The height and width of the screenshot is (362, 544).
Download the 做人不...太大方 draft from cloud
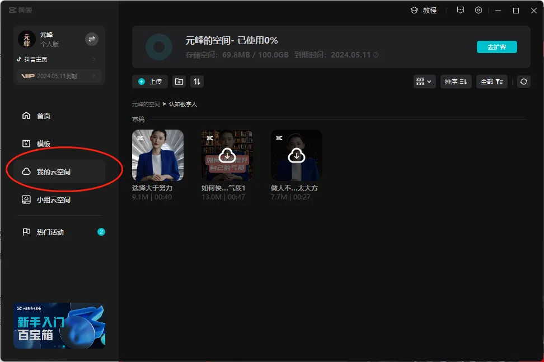click(297, 155)
